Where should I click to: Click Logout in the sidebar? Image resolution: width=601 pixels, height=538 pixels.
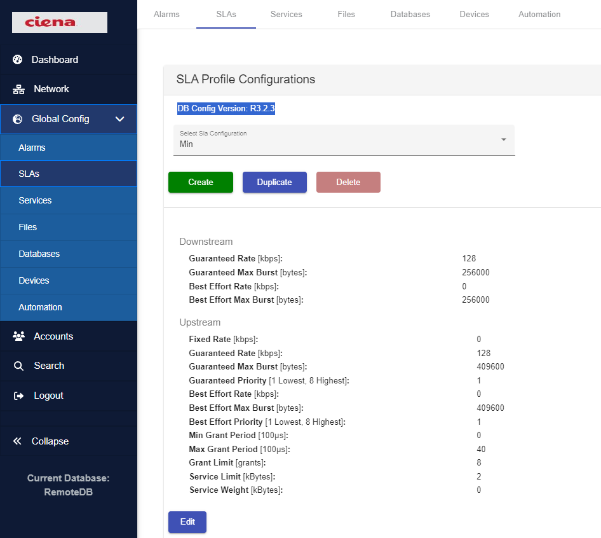point(69,396)
